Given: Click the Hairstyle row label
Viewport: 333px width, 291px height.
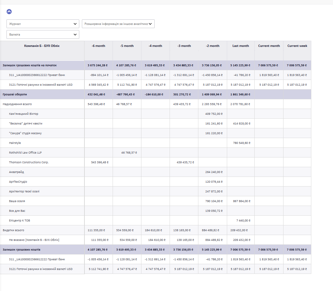Looking at the screenshot, I should pos(15,143).
